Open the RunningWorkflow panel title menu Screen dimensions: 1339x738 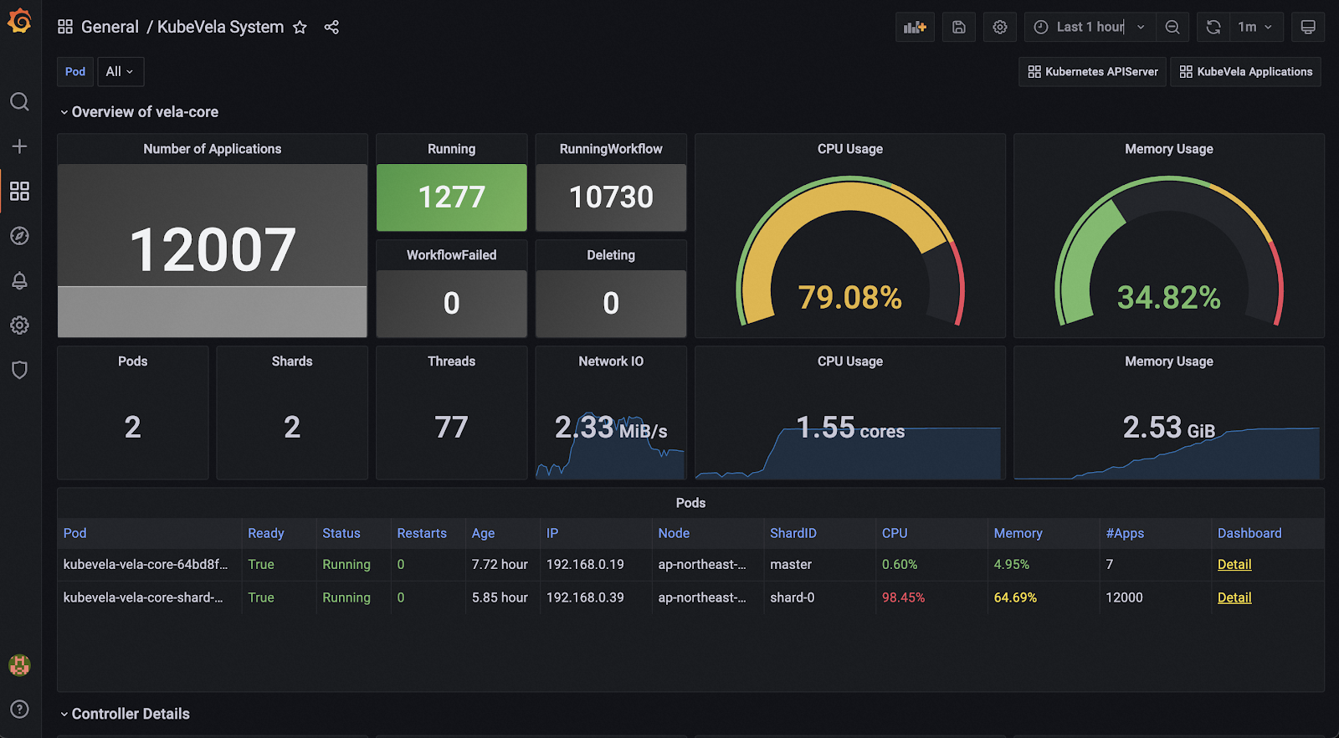pyautogui.click(x=611, y=149)
